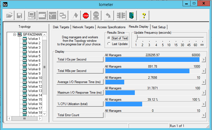Click the Run 1 of 1 status text

click(x=177, y=126)
